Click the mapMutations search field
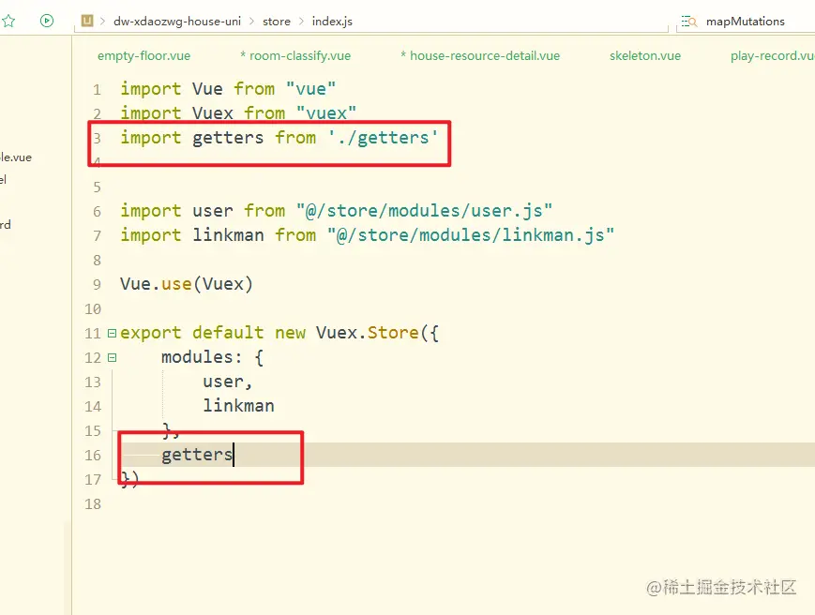Viewport: 815px width, 615px height. [x=746, y=22]
